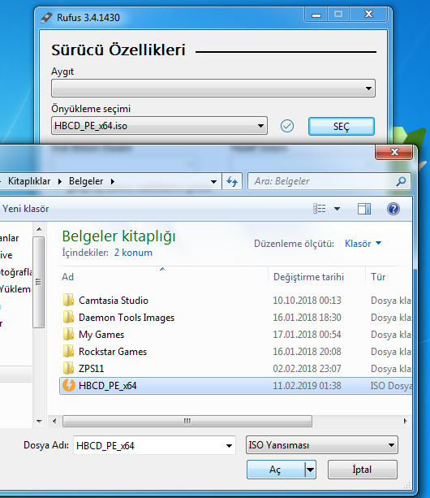Expand the address bar history dropdown arrow
Image resolution: width=430 pixels, height=498 pixels.
coord(213,182)
